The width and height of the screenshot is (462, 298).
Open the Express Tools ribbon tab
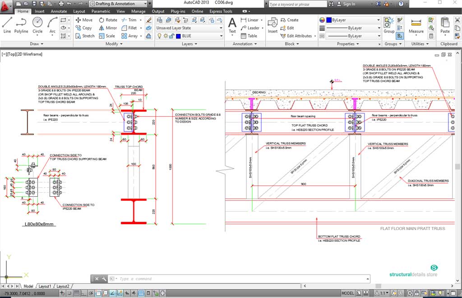tap(221, 11)
